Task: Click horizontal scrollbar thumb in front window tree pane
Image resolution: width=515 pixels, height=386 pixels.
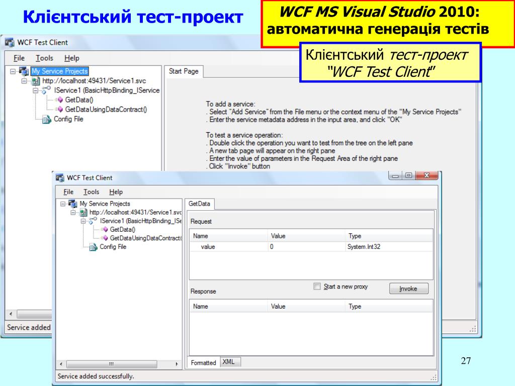Action: point(112,364)
